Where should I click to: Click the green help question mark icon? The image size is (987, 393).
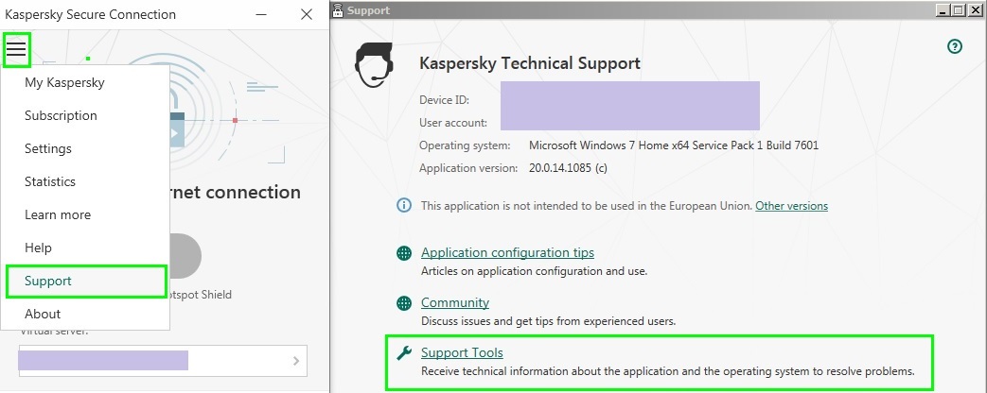tap(955, 46)
